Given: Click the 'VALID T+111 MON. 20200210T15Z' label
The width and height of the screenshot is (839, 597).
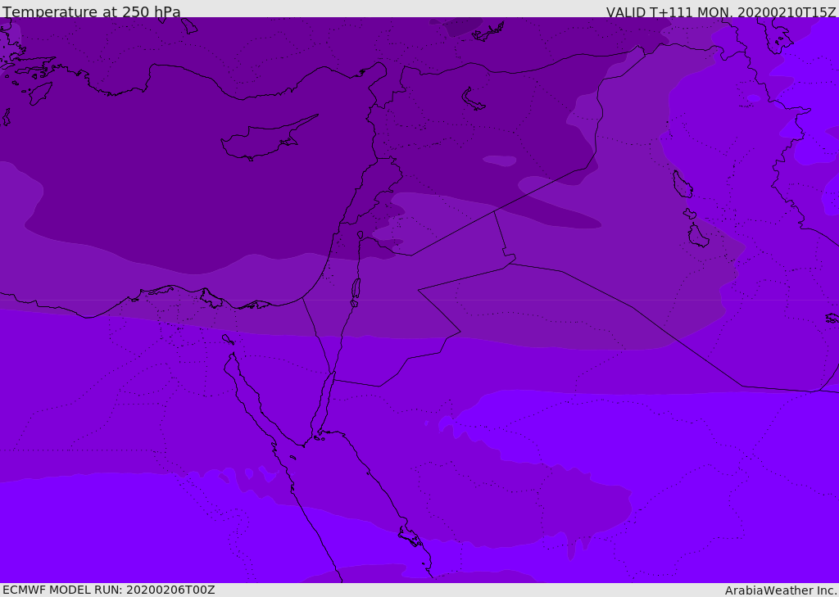Looking at the screenshot, I should (x=721, y=11).
